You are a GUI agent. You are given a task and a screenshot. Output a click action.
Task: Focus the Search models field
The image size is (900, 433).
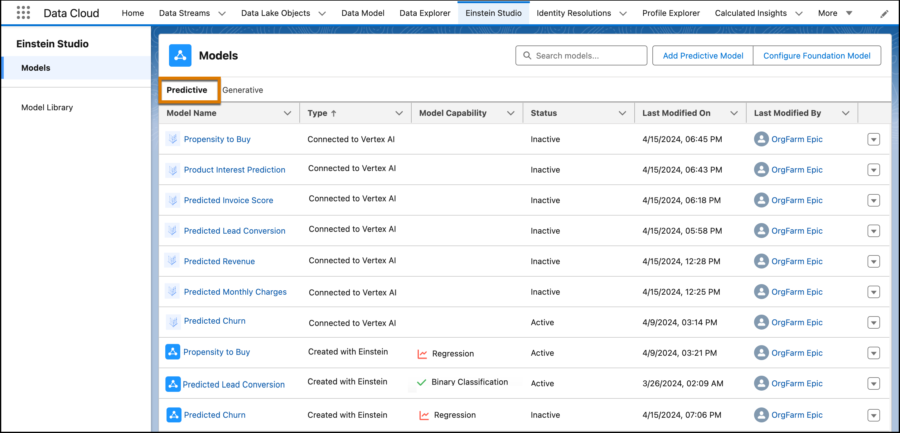pos(581,55)
